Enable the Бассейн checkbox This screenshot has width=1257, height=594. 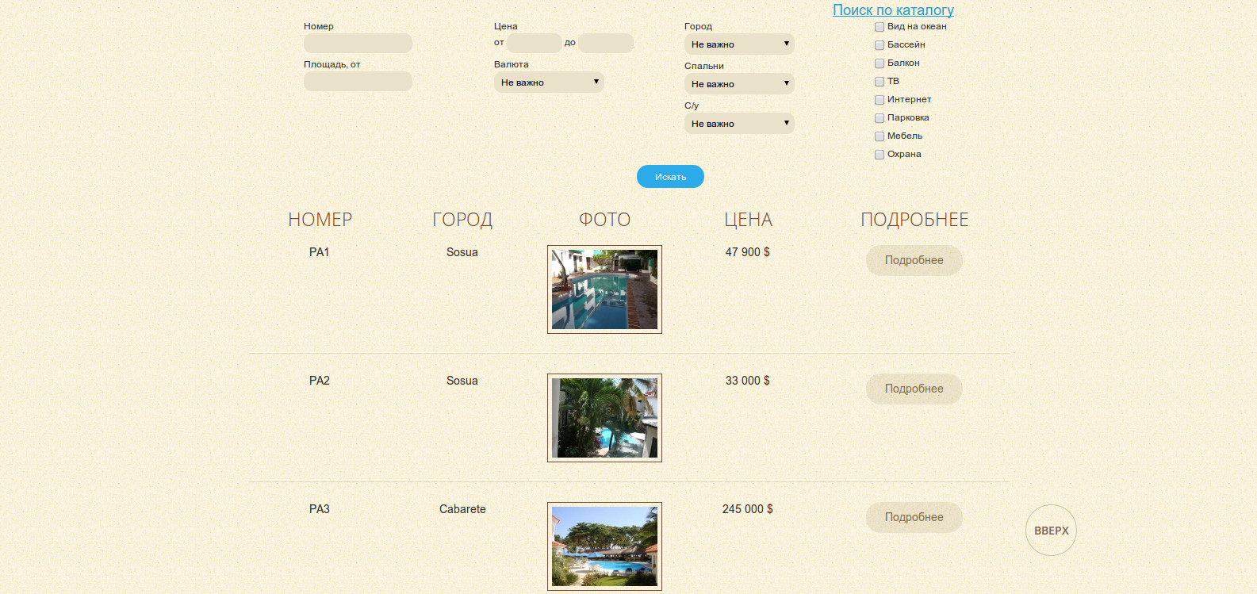click(880, 45)
